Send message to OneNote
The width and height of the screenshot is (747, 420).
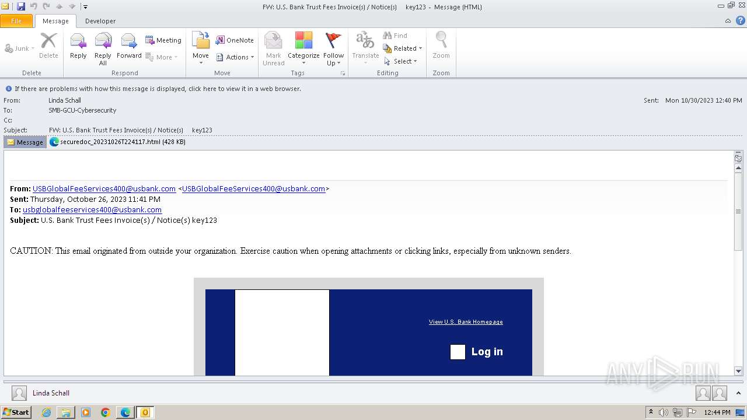click(235, 40)
